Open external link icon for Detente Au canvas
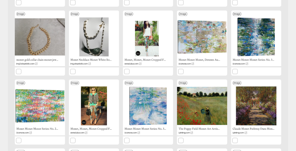The height and width of the screenshot is (151, 296). point(193,64)
